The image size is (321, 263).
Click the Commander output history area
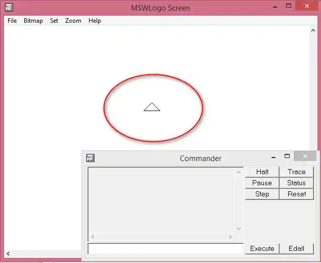(162, 200)
